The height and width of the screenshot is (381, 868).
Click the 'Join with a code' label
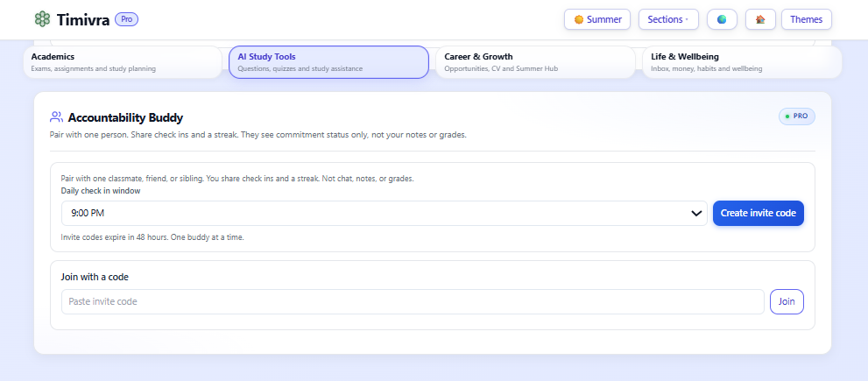pyautogui.click(x=95, y=277)
